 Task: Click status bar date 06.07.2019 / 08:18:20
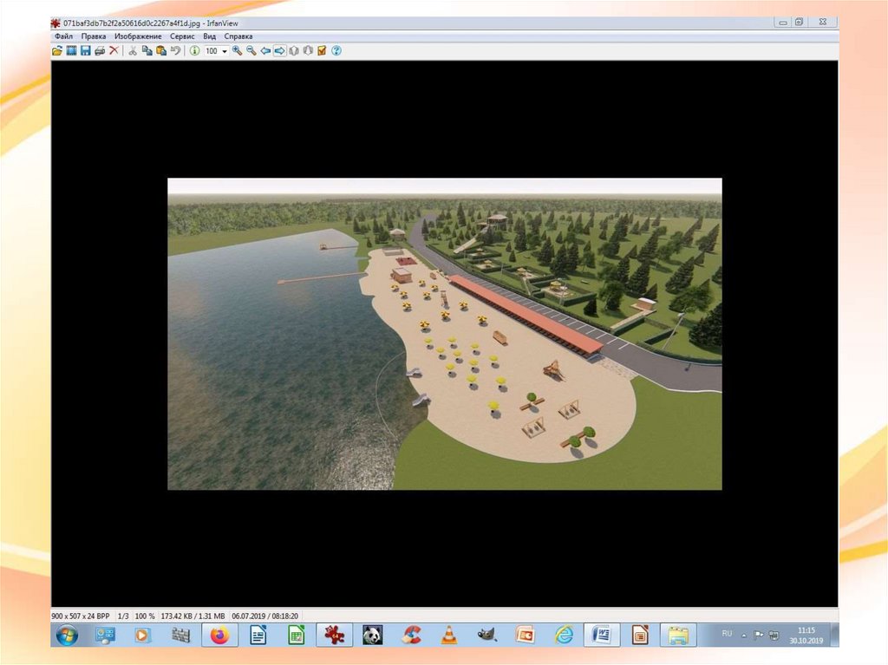click(x=265, y=616)
